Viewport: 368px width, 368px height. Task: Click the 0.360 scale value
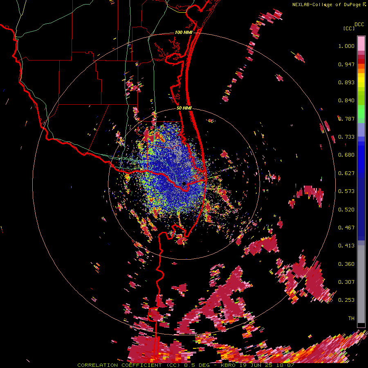(346, 264)
